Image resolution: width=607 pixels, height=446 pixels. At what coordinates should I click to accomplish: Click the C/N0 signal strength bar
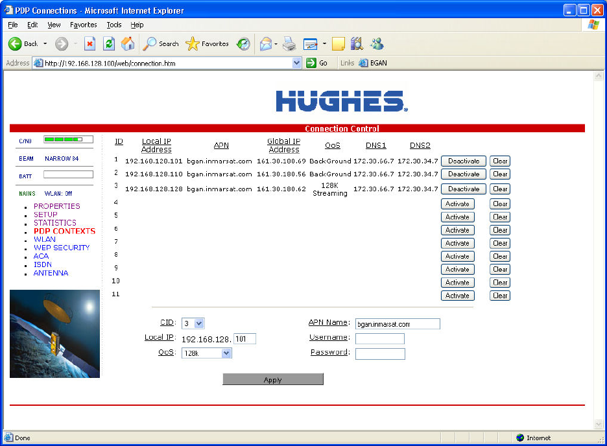point(68,139)
